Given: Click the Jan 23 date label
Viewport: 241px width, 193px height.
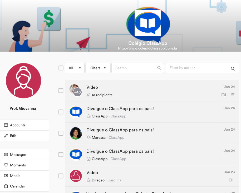Looking at the screenshot, I should [229, 172].
